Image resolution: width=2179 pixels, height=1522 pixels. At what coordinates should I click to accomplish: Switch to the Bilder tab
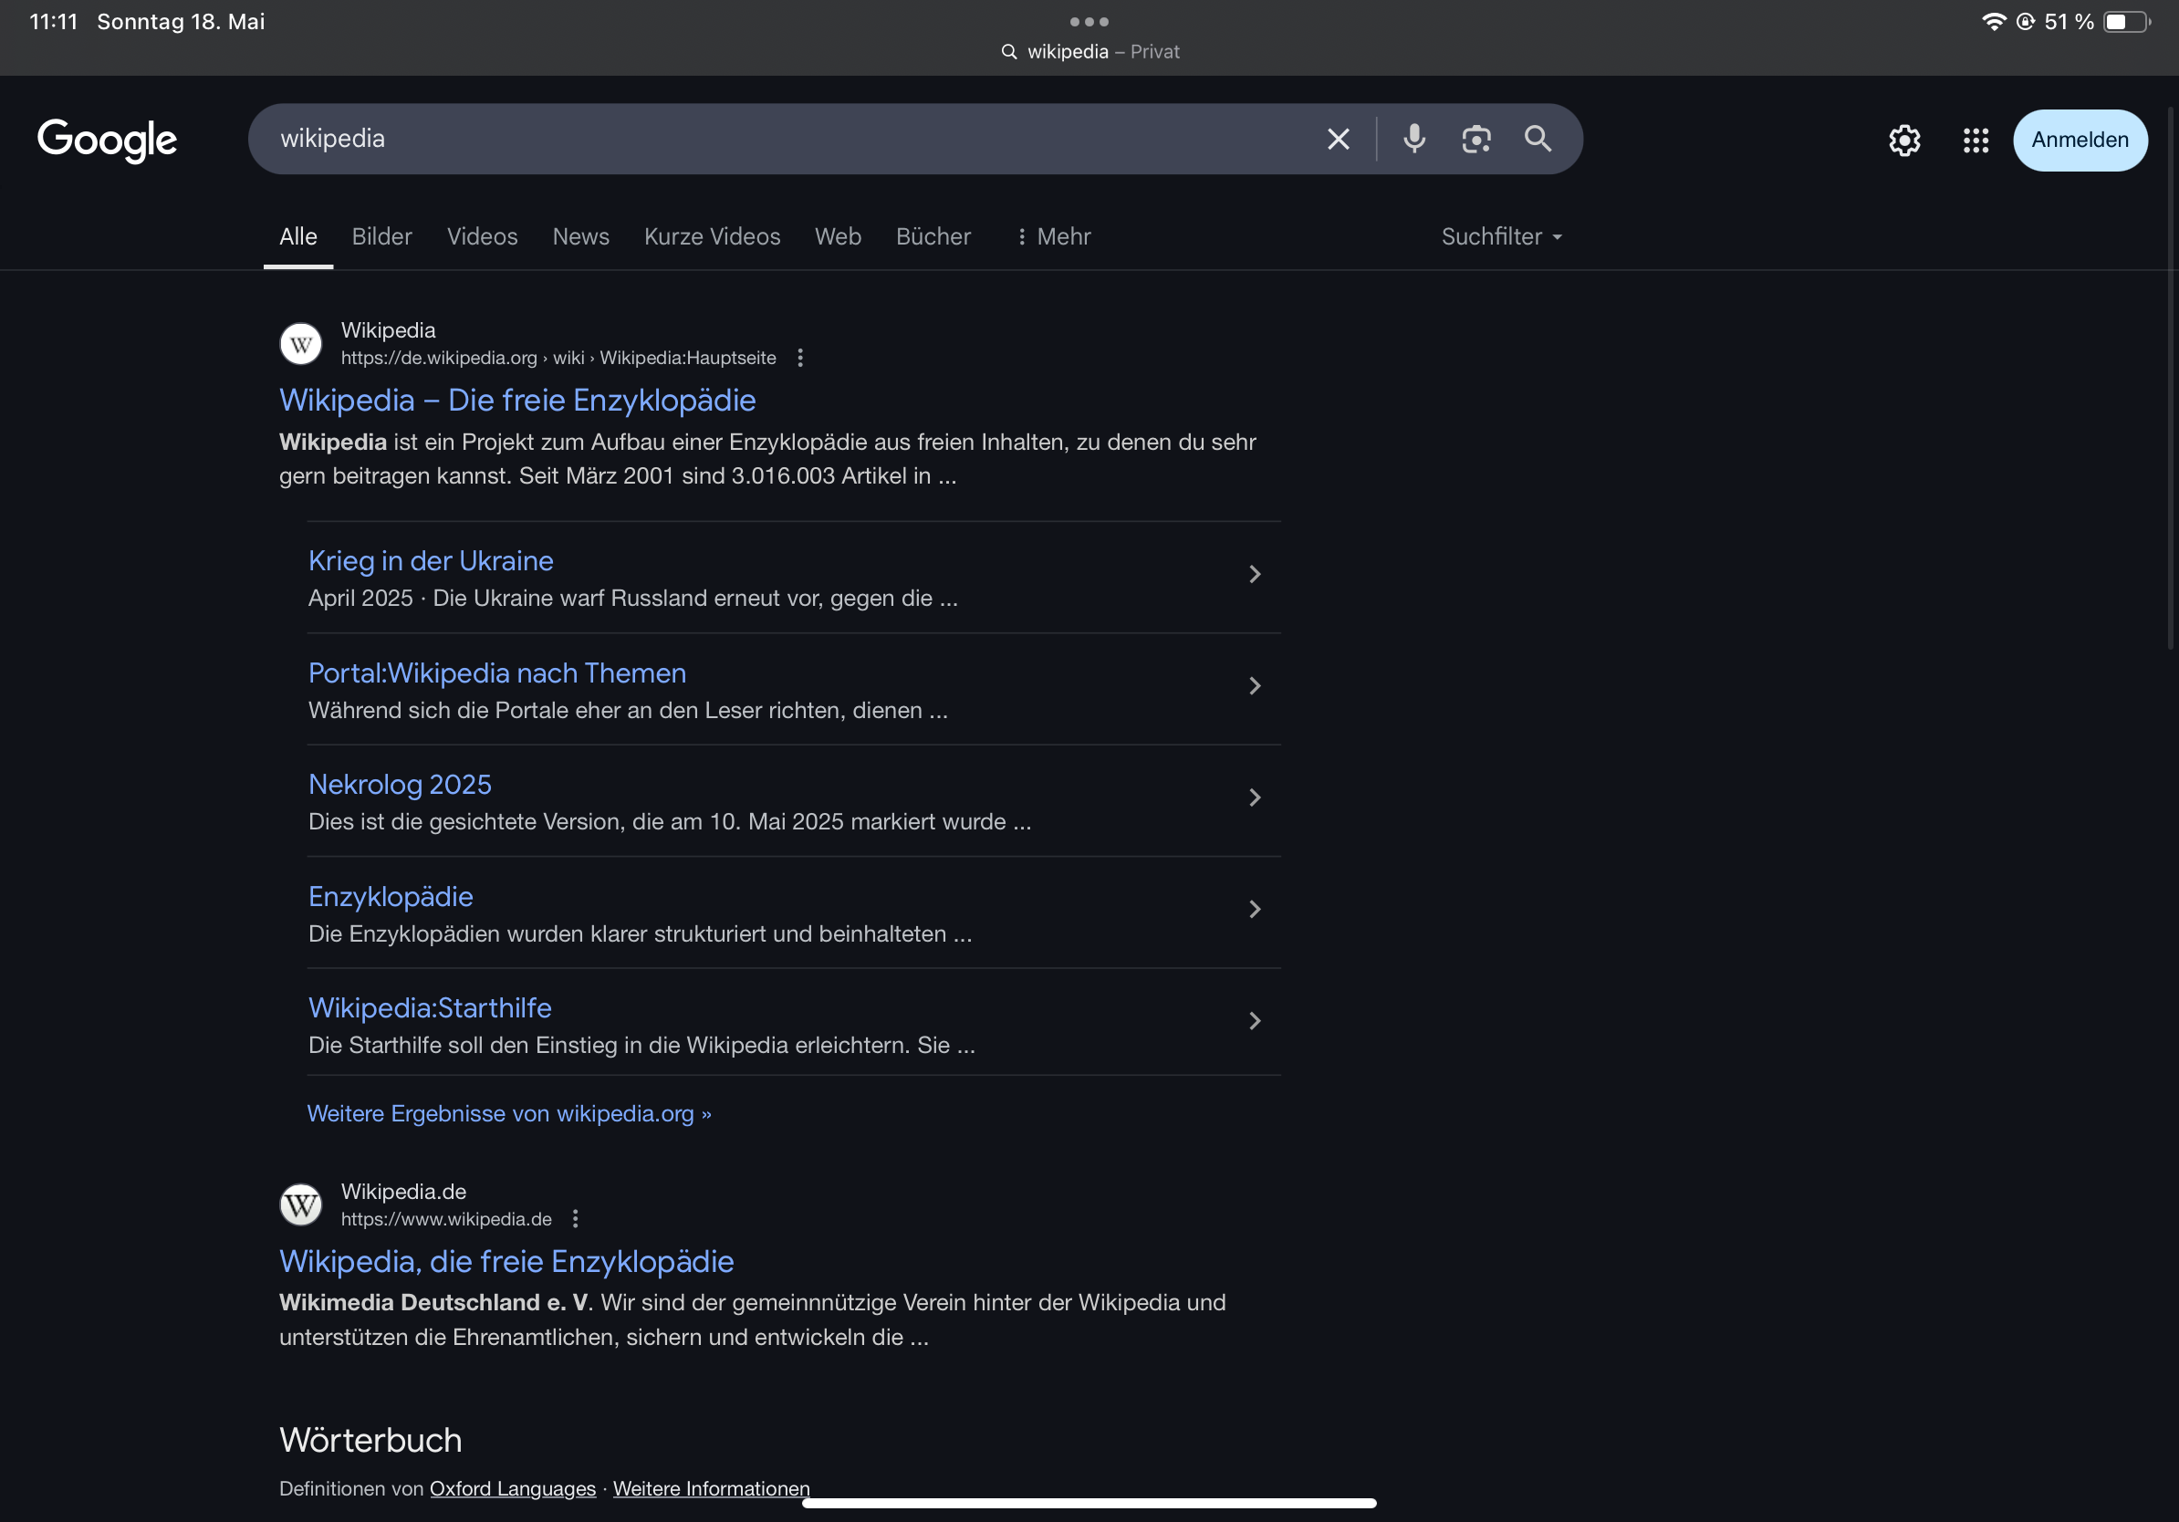pos(381,236)
